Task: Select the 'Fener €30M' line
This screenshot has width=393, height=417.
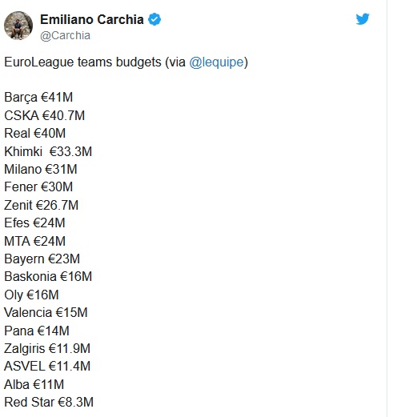Action: [38, 186]
